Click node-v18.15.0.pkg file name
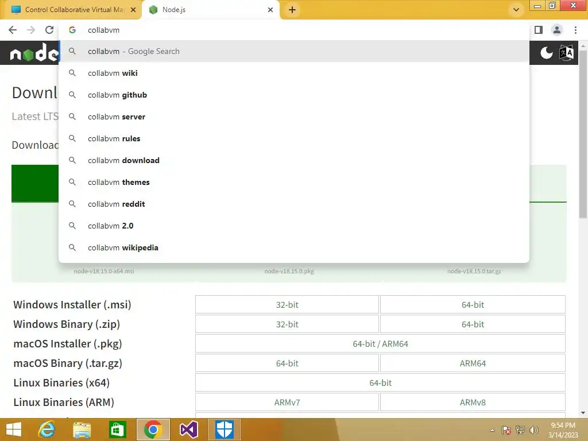Image resolution: width=588 pixels, height=441 pixels. pos(289,271)
